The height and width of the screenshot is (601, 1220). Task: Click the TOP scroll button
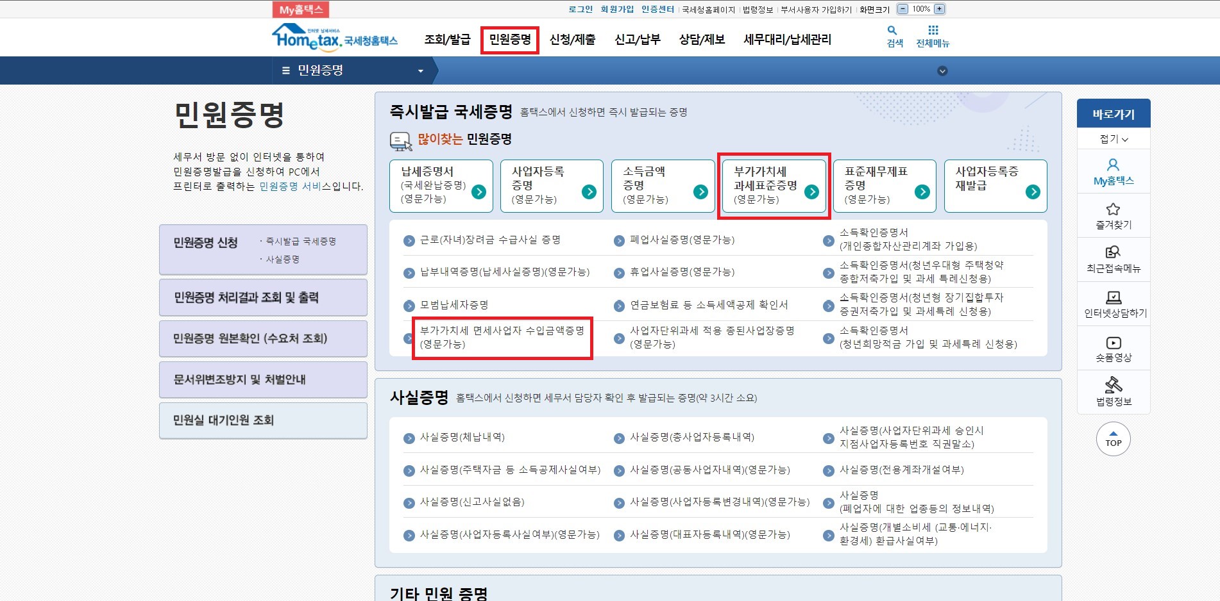pyautogui.click(x=1114, y=439)
